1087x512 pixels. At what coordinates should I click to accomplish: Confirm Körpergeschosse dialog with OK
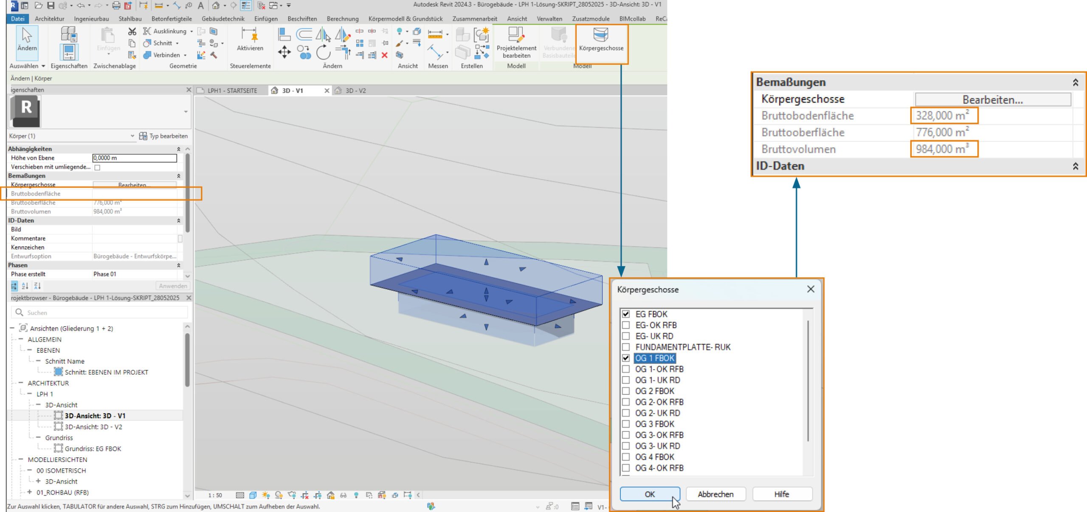(650, 494)
